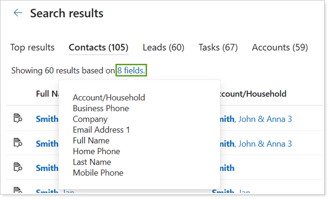Screen dimensions: 329x199
Task: Open the third row Smith contact link
Action: (x=47, y=168)
